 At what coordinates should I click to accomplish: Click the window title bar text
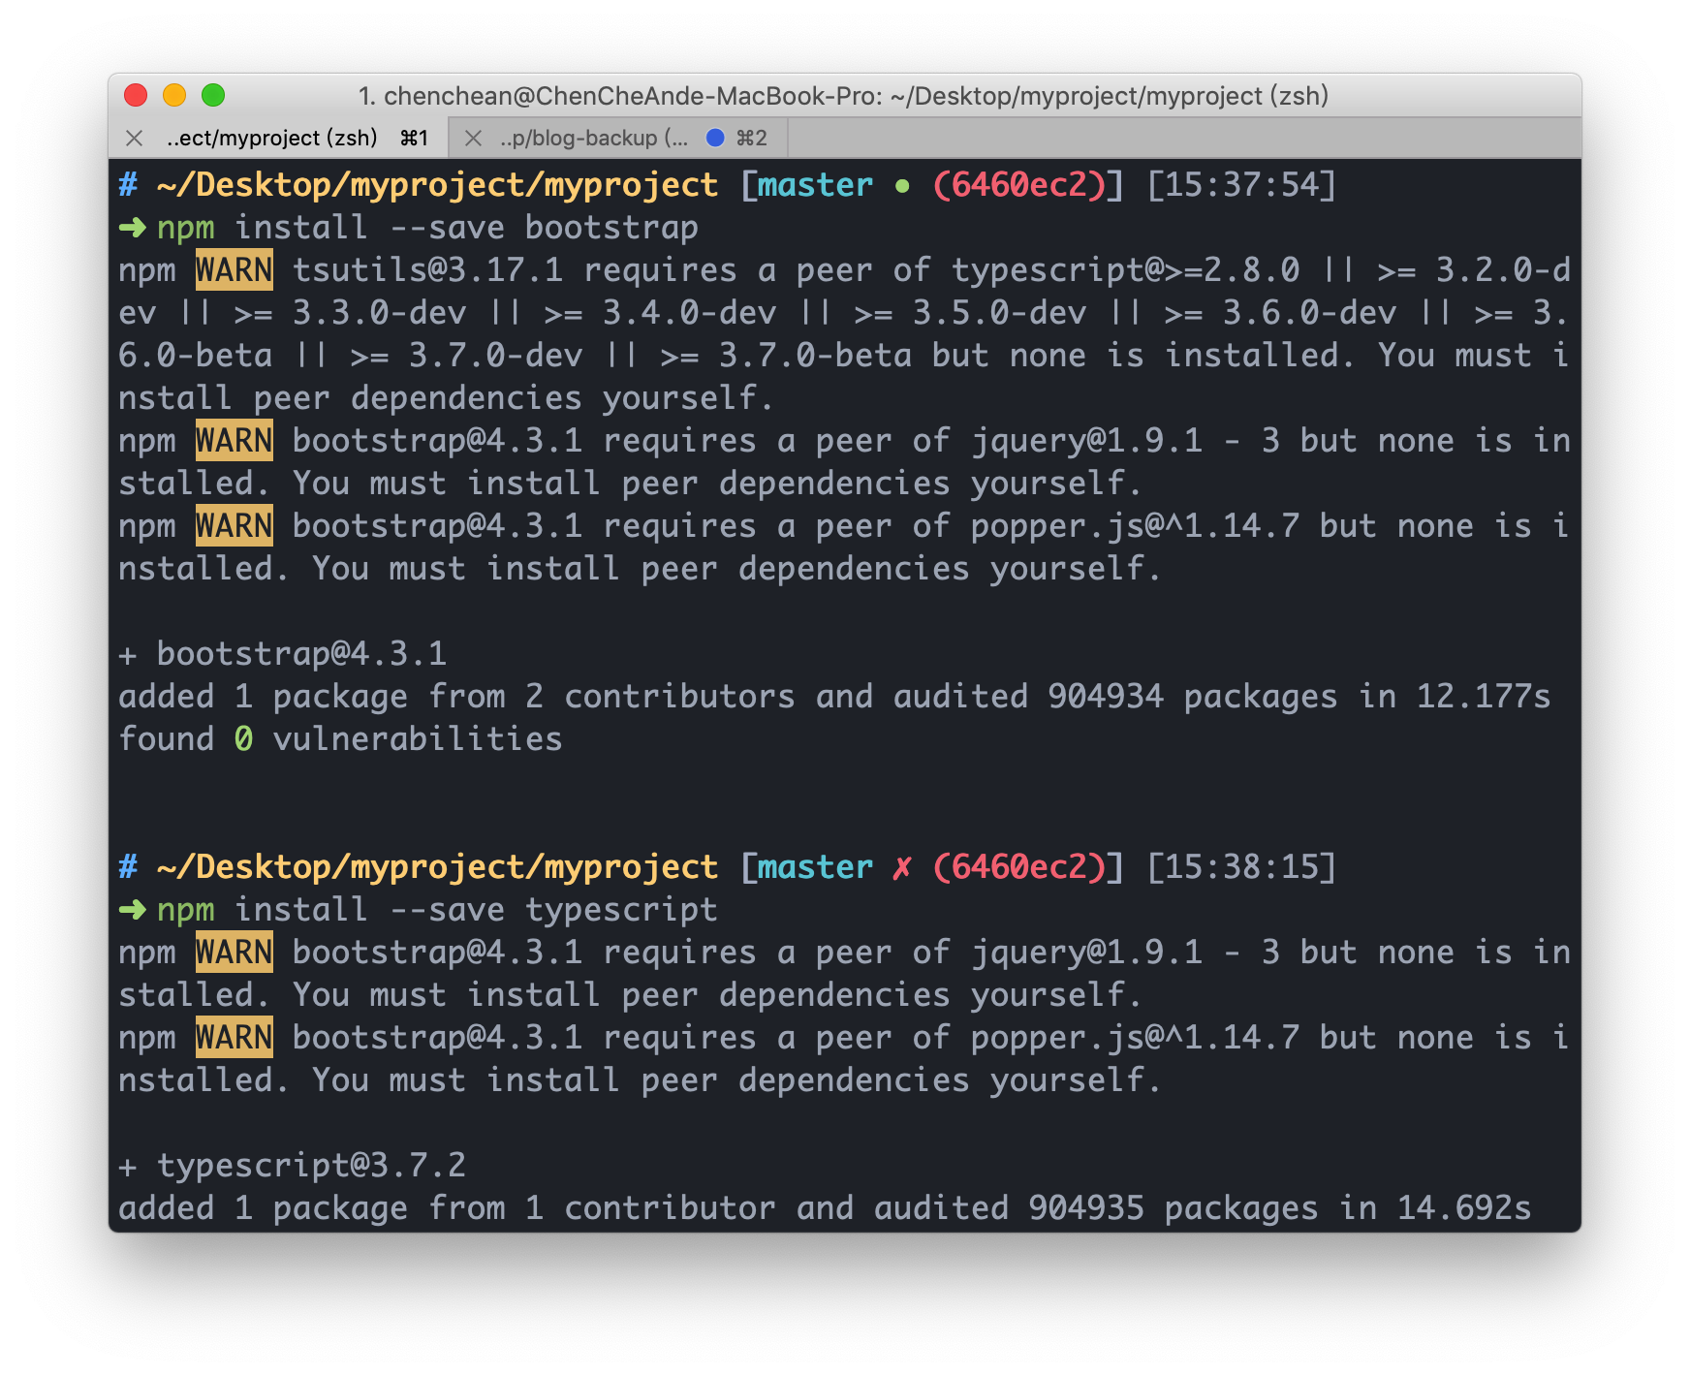coord(843,96)
